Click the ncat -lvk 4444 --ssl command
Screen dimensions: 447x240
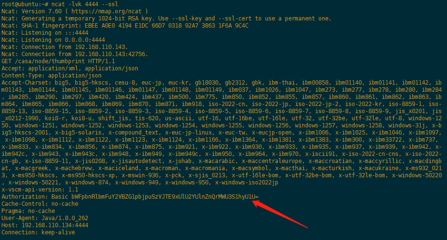click(85, 4)
